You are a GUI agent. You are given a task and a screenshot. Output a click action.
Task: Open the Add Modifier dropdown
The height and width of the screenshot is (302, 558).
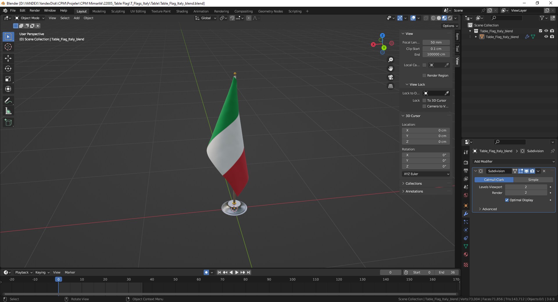click(514, 161)
